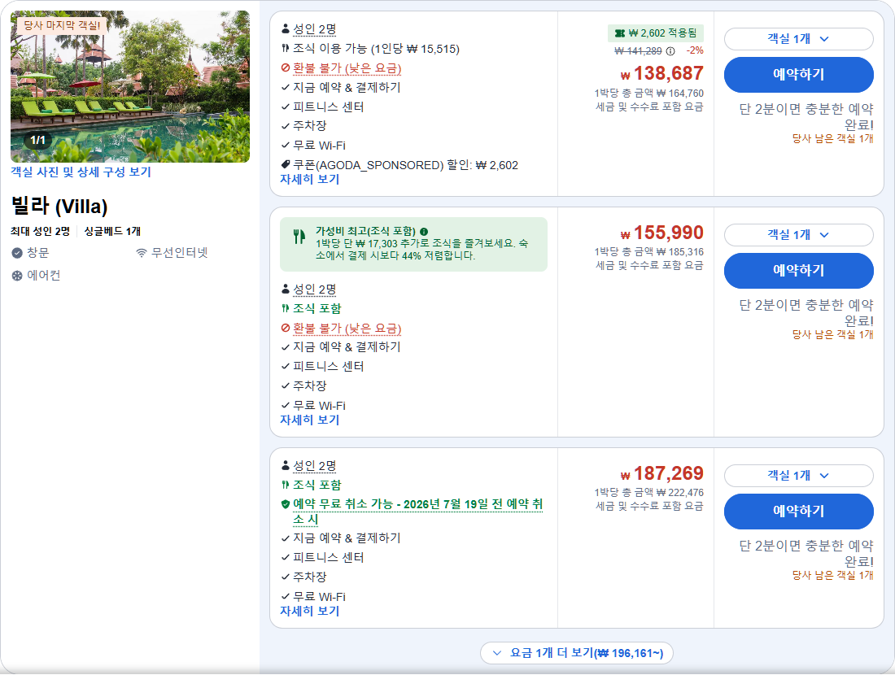Click non-refundable icon in ₩155,990 offer

tap(286, 328)
